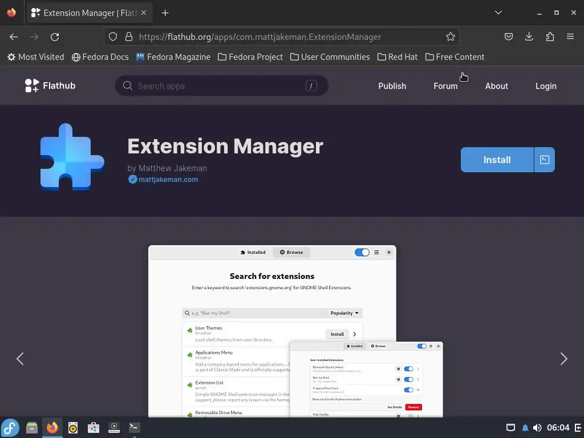Click the search magnifier icon in Flathub search
This screenshot has height=438, width=584.
pos(128,86)
